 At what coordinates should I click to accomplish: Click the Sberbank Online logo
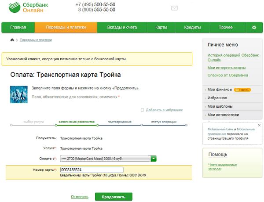pos(28,7)
